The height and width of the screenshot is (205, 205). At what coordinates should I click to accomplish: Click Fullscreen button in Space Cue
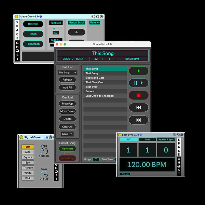[33, 44]
